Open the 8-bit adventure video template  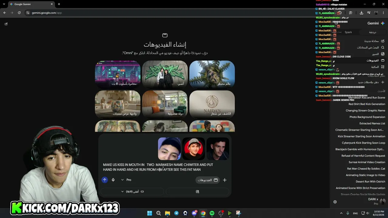click(118, 74)
